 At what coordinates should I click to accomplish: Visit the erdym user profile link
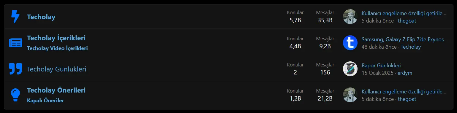[405, 73]
